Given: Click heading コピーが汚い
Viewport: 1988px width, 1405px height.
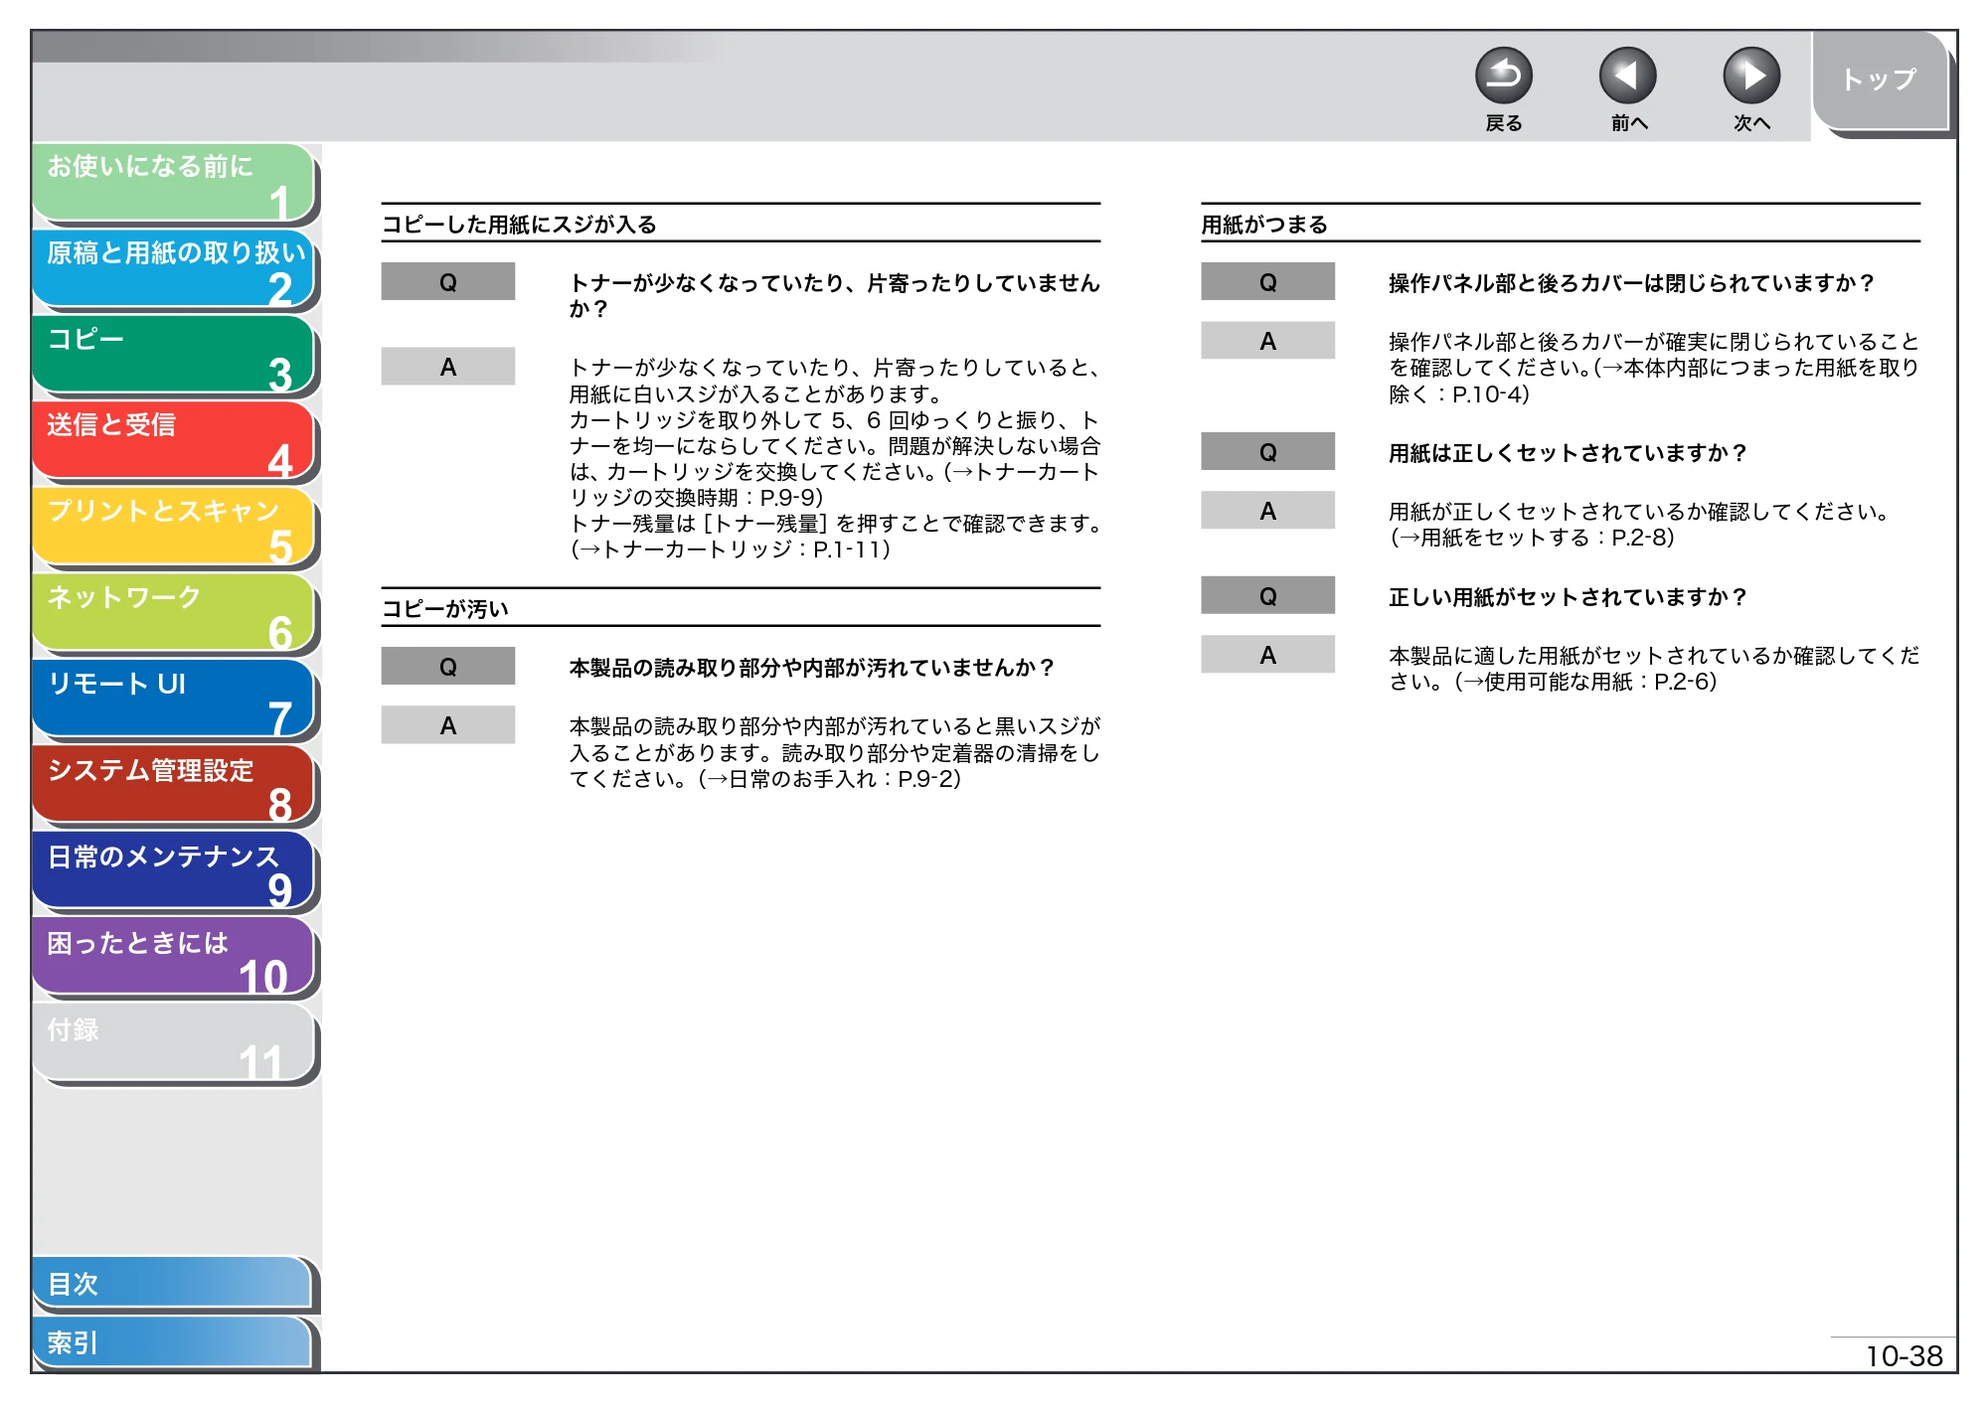Looking at the screenshot, I should coord(445,609).
